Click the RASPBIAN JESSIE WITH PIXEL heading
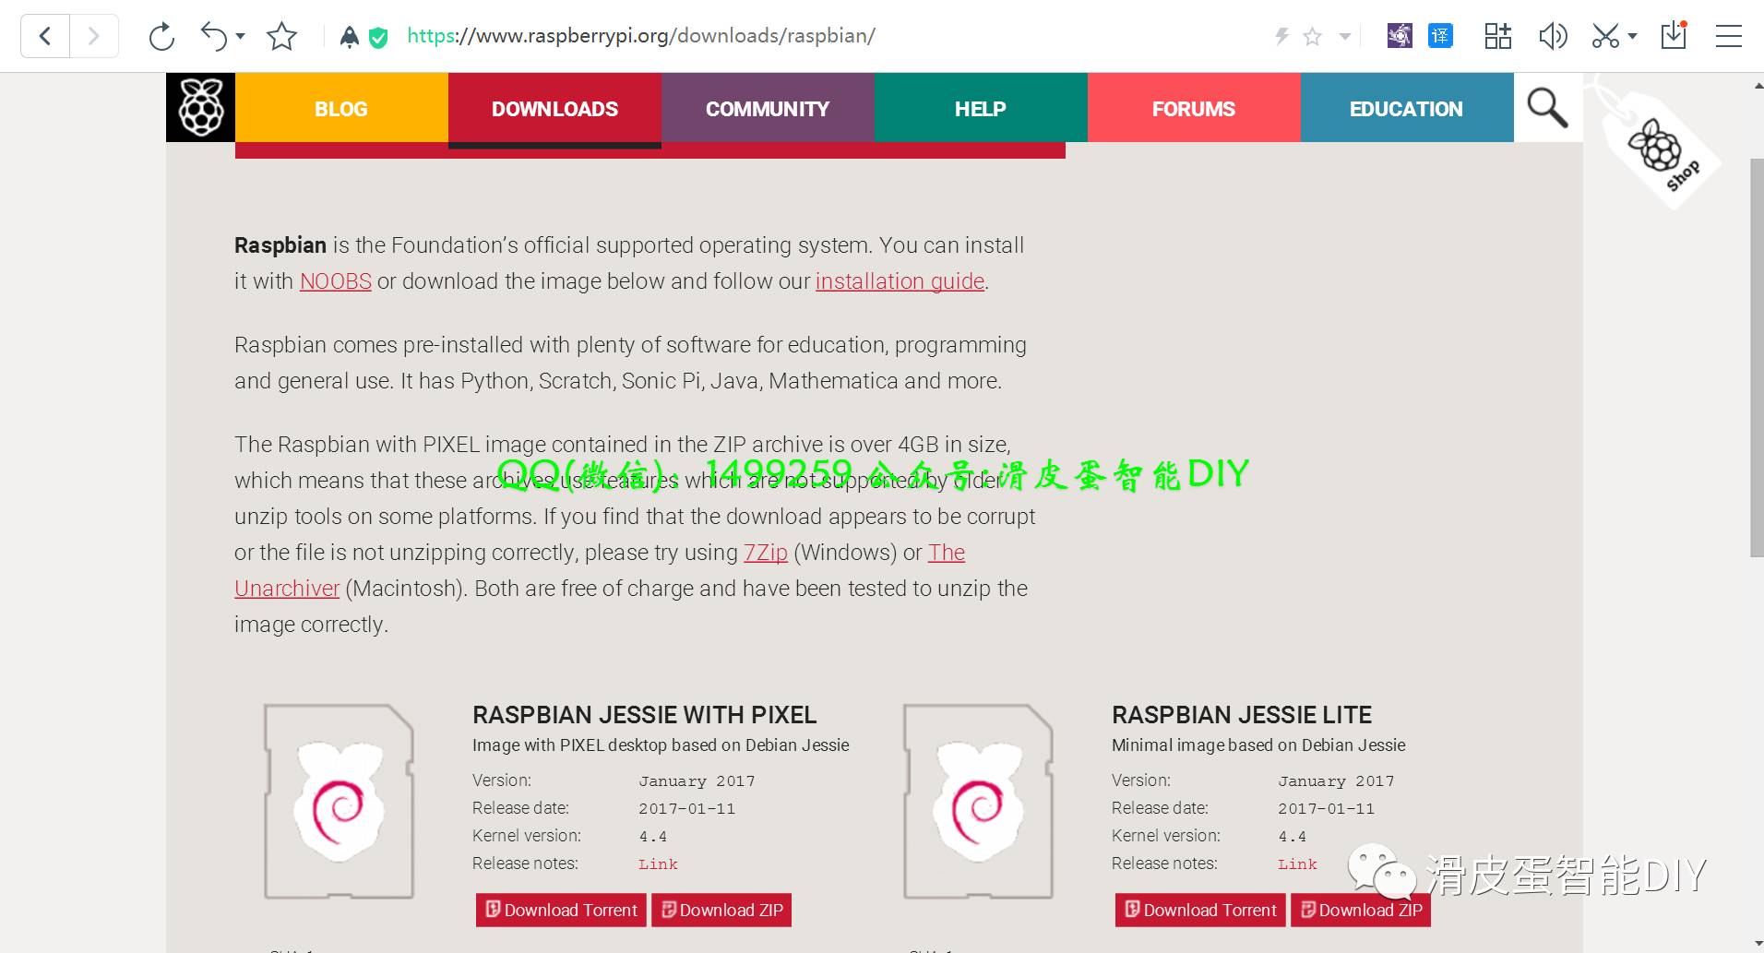 click(x=645, y=715)
